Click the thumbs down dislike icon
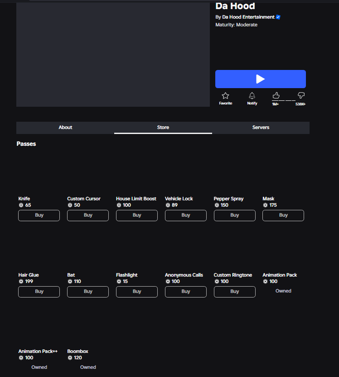 click(x=301, y=95)
